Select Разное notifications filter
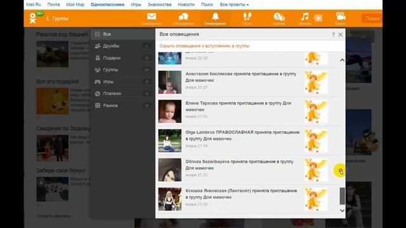 click(x=122, y=106)
